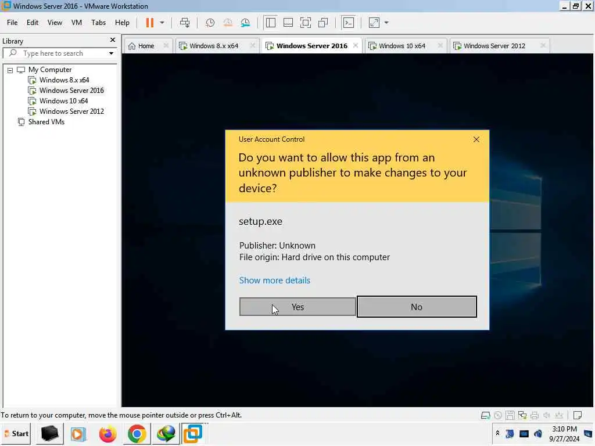Open the Internet Download Manager taskbar icon
The image size is (595, 446).
click(166, 434)
